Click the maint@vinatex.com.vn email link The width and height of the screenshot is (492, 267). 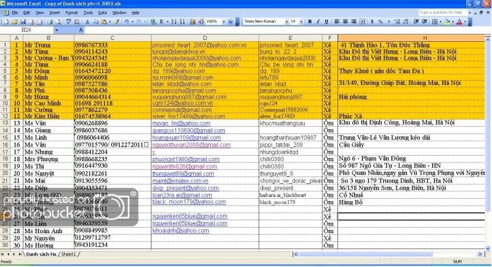tap(180, 181)
